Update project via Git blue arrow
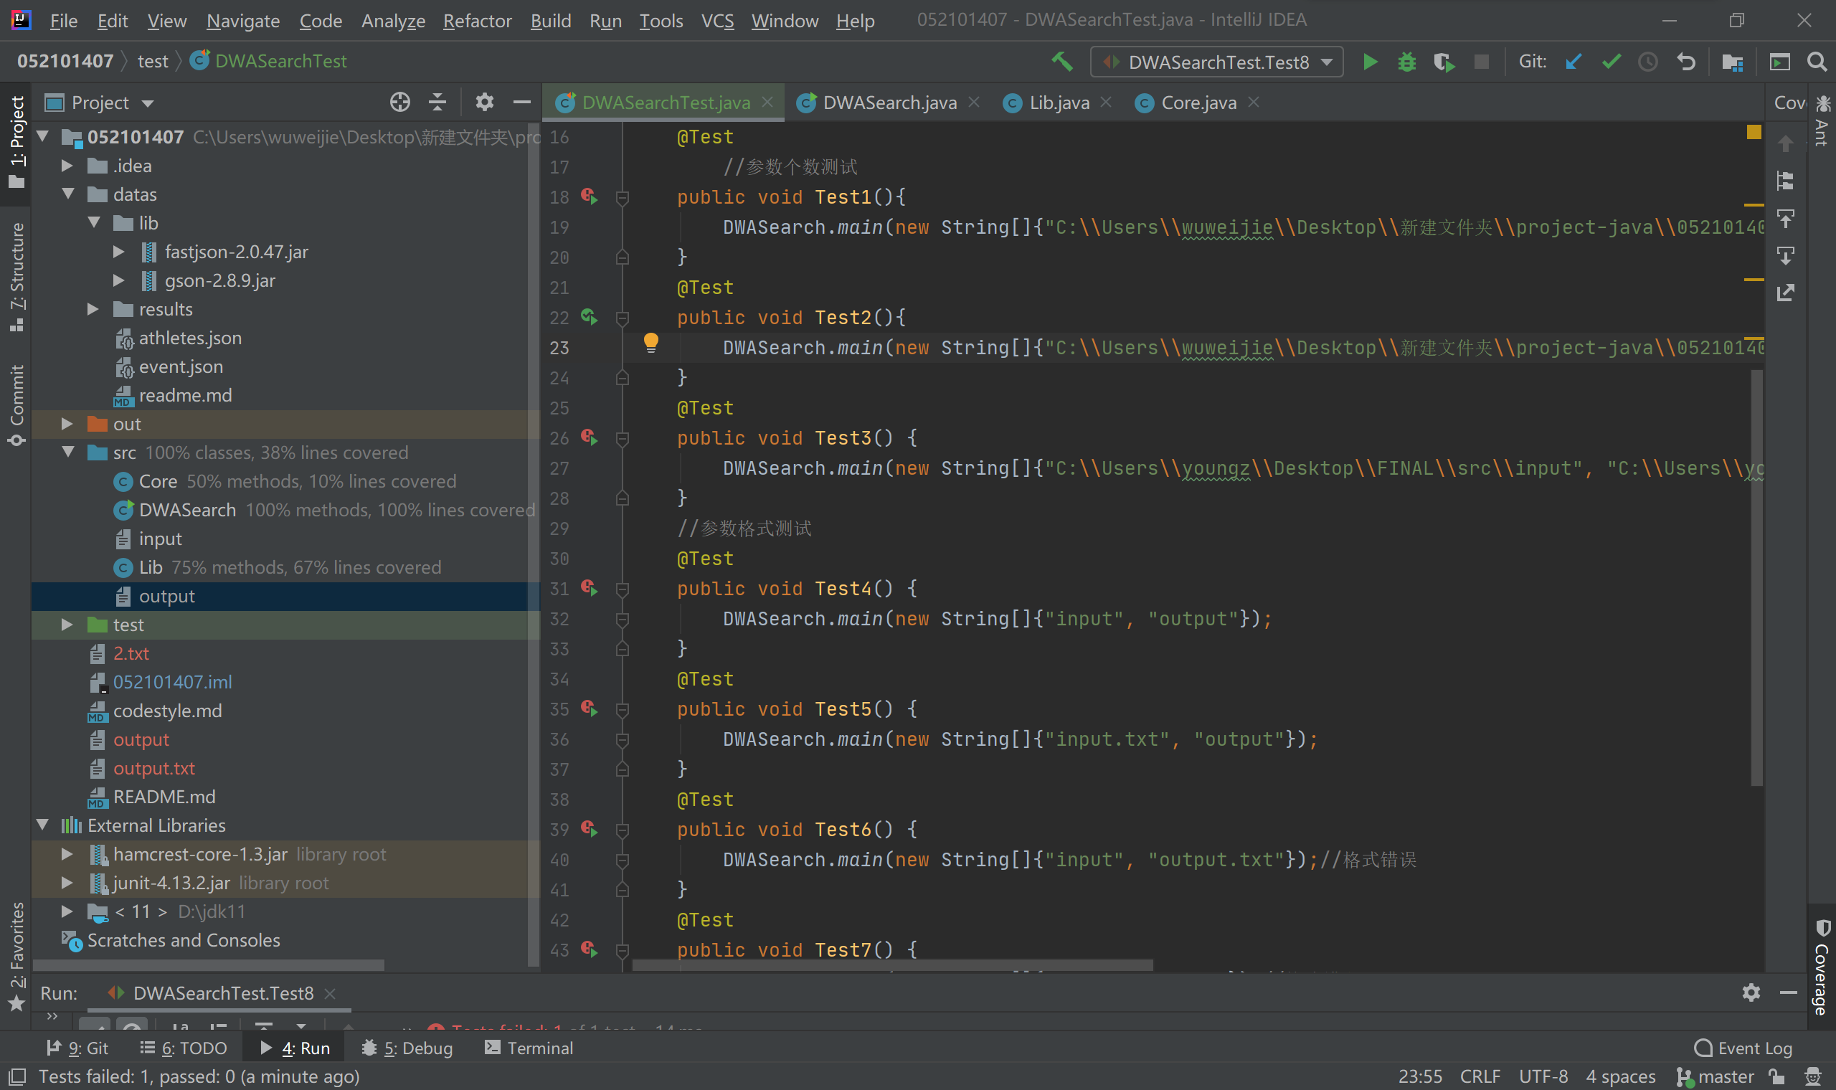The height and width of the screenshot is (1090, 1836). click(1572, 62)
